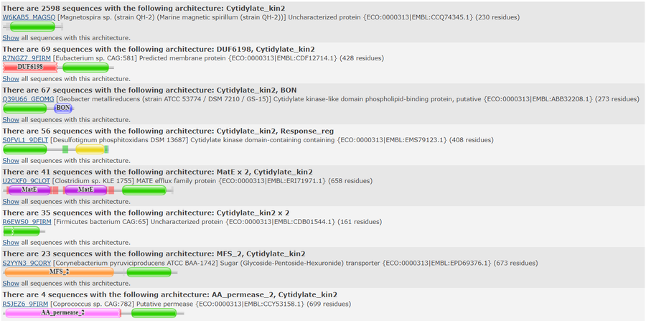Click the second purple MatE domain

[x=85, y=190]
